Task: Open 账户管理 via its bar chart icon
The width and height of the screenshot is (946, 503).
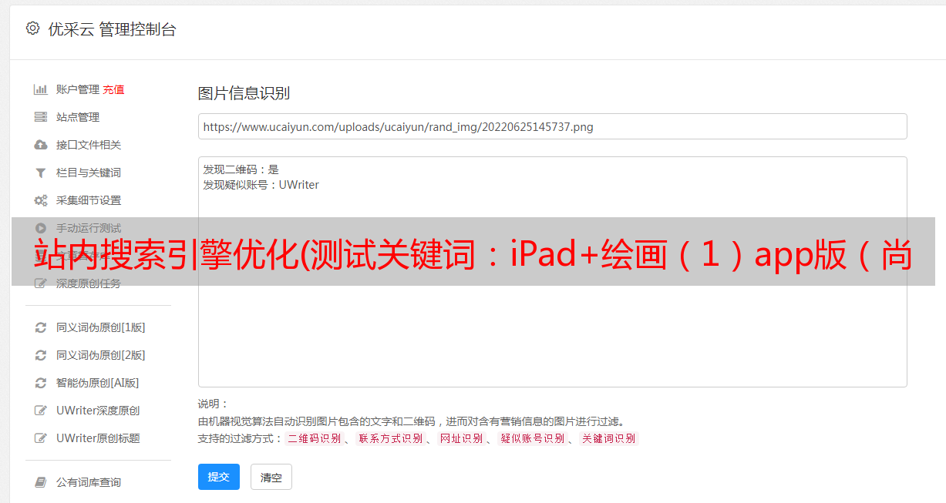Action: coord(41,89)
